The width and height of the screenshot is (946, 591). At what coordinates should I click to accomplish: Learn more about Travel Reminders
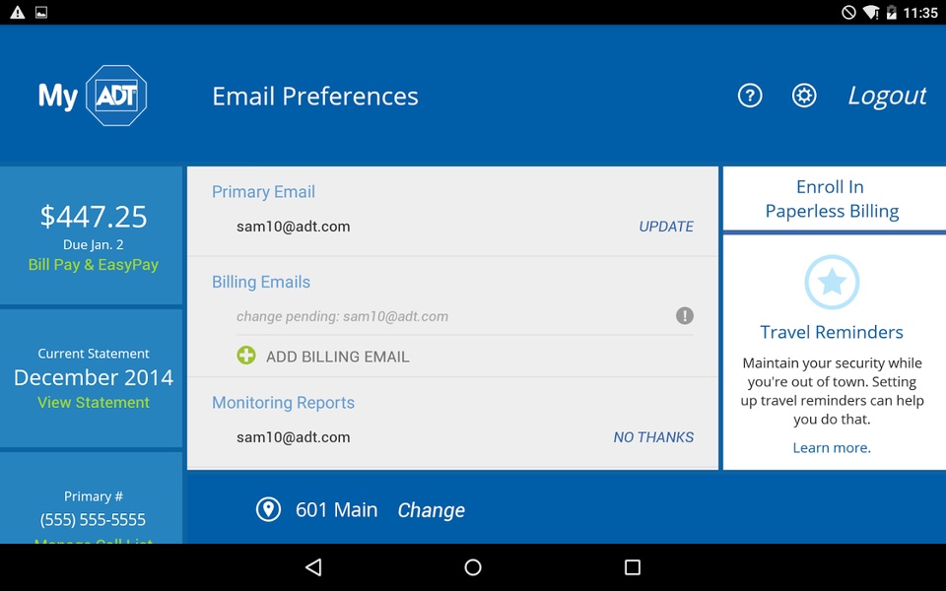point(832,447)
